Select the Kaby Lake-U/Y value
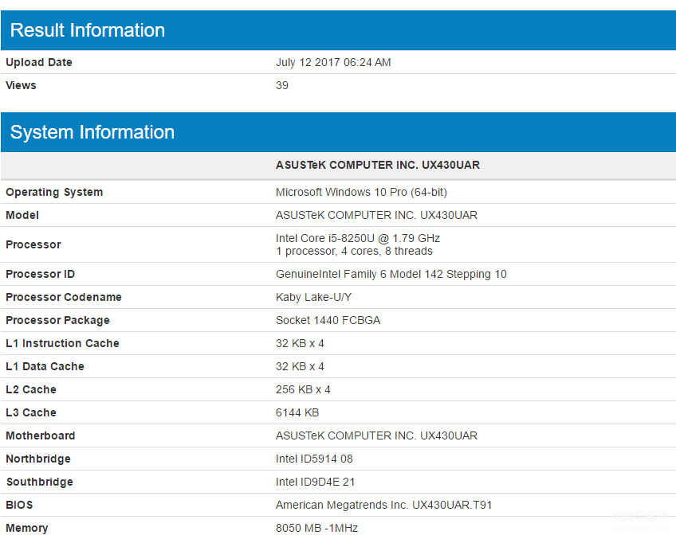 pyautogui.click(x=313, y=297)
